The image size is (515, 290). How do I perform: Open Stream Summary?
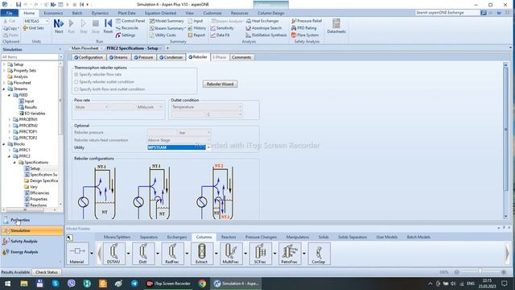coord(167,28)
